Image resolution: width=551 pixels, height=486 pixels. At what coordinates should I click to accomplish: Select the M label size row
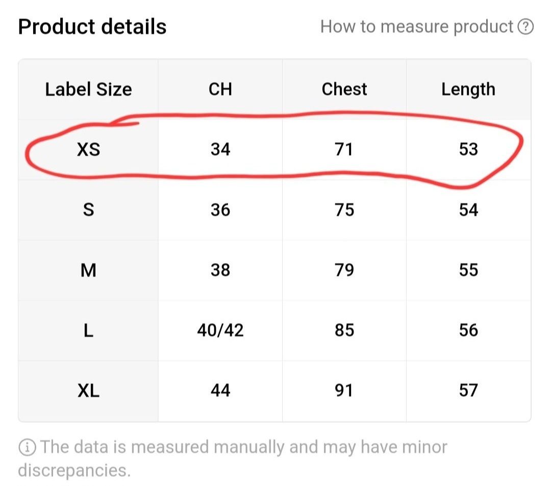point(274,270)
